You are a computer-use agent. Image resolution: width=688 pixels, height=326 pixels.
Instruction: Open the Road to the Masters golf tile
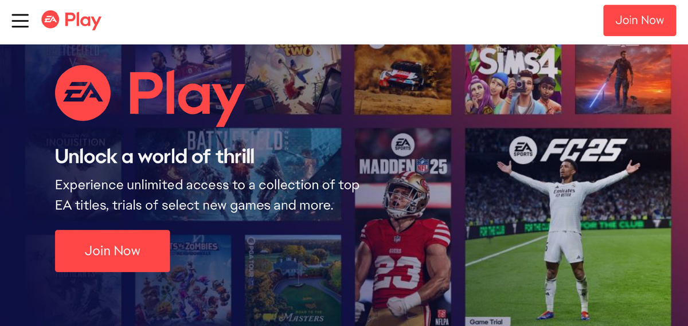293,280
